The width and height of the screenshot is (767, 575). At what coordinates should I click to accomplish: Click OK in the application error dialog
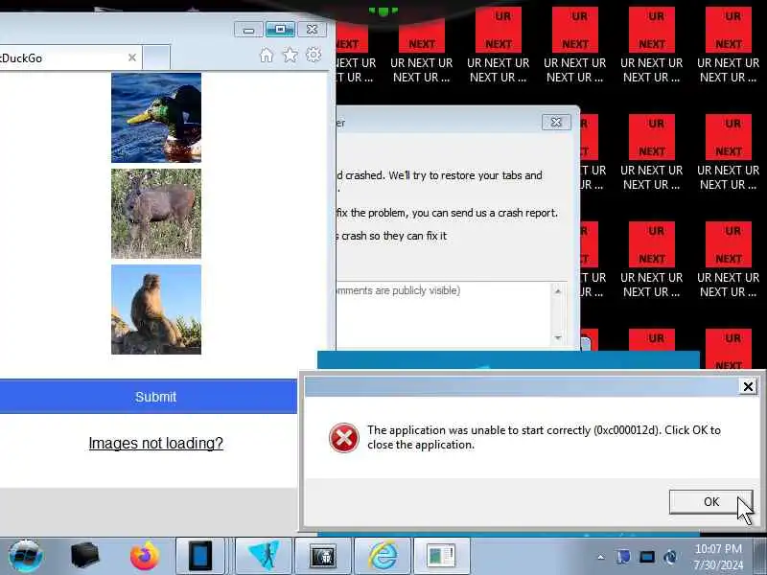[710, 501]
